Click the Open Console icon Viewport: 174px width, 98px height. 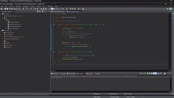tap(165, 73)
